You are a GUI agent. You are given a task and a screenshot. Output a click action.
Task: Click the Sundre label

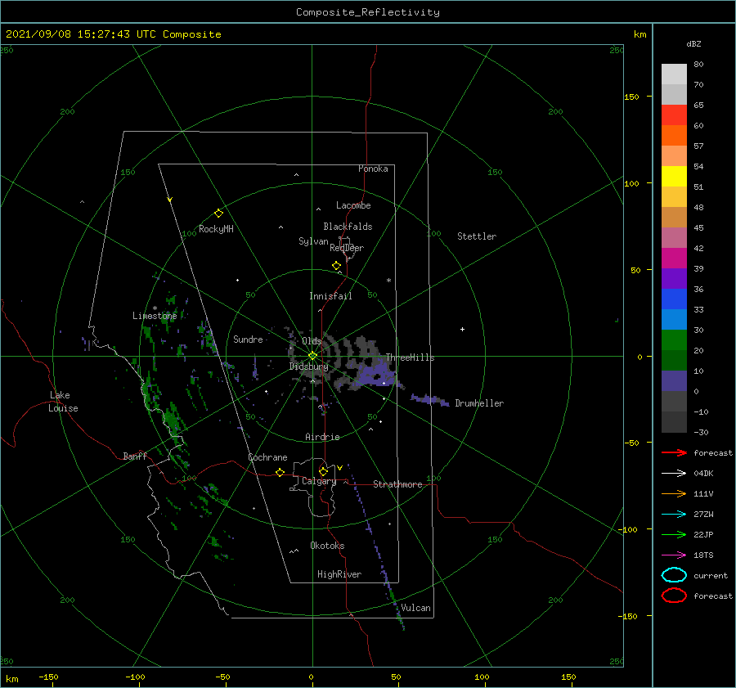tap(248, 339)
